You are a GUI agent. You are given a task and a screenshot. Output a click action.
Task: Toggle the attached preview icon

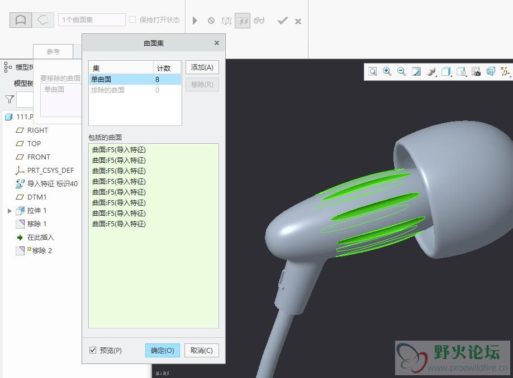pyautogui.click(x=243, y=21)
